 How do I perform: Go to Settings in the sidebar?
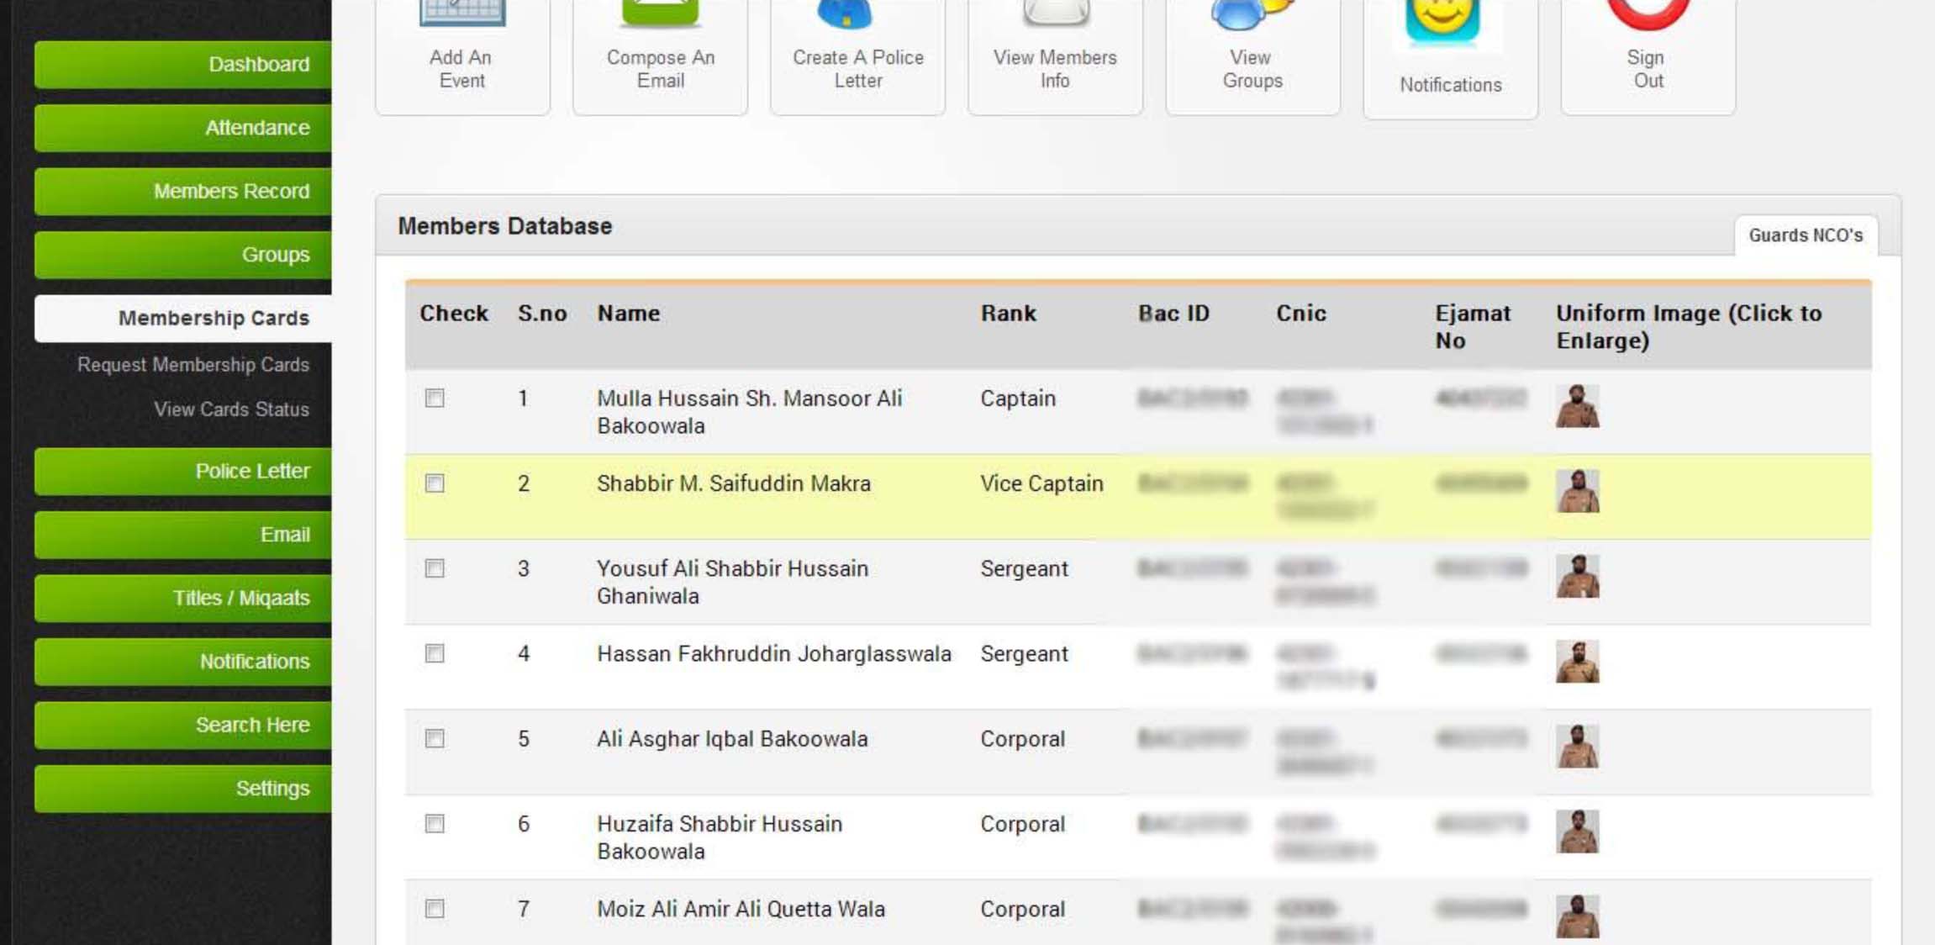click(183, 789)
